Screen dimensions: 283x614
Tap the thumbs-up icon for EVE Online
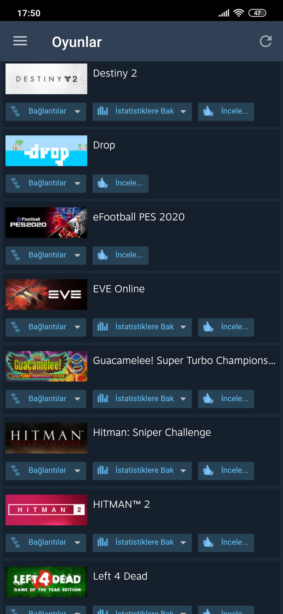tap(208, 327)
